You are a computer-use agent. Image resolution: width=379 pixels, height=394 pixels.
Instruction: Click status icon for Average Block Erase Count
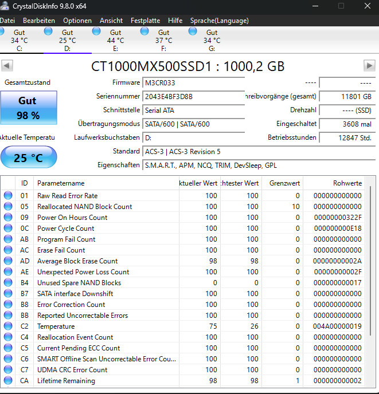[x=8, y=261]
